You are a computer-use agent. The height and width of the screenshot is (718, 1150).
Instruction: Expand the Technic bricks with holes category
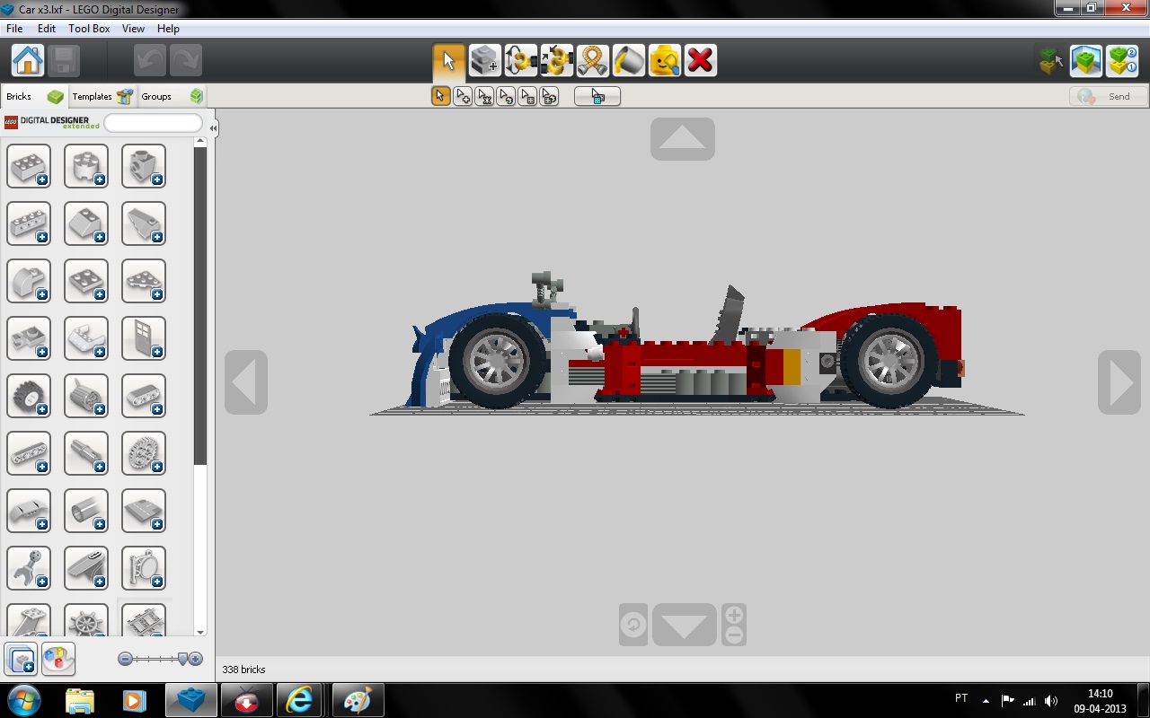(x=29, y=223)
